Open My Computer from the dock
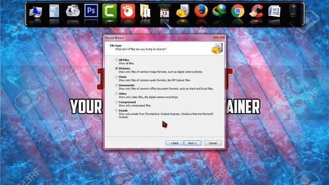The image size is (329, 185). 35,11
